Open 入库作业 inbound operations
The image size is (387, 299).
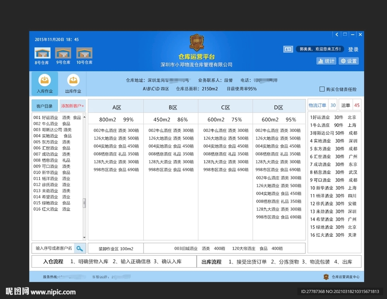coord(45,83)
